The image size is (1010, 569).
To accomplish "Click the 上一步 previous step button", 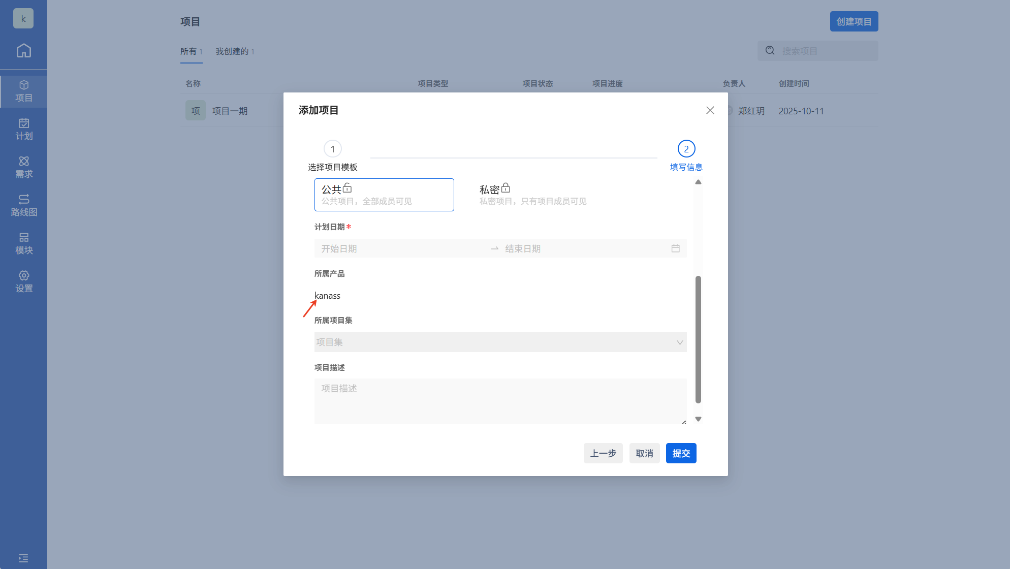I will [603, 453].
